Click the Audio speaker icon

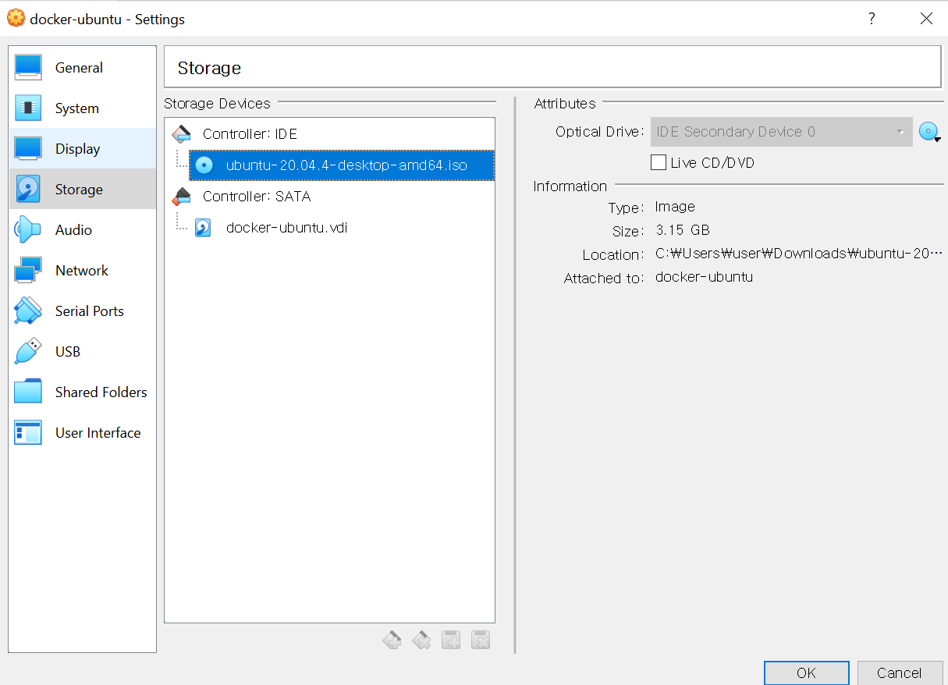pos(28,230)
